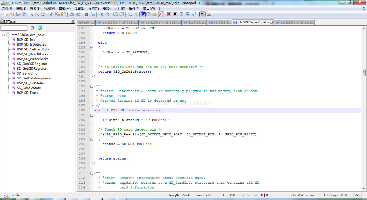Click line number 198 in the margin
Screen dimensions: 367x200
point(82,110)
